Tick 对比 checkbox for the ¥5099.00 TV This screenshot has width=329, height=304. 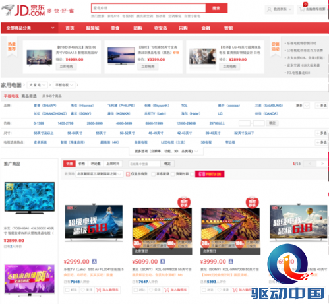(x=136, y=290)
